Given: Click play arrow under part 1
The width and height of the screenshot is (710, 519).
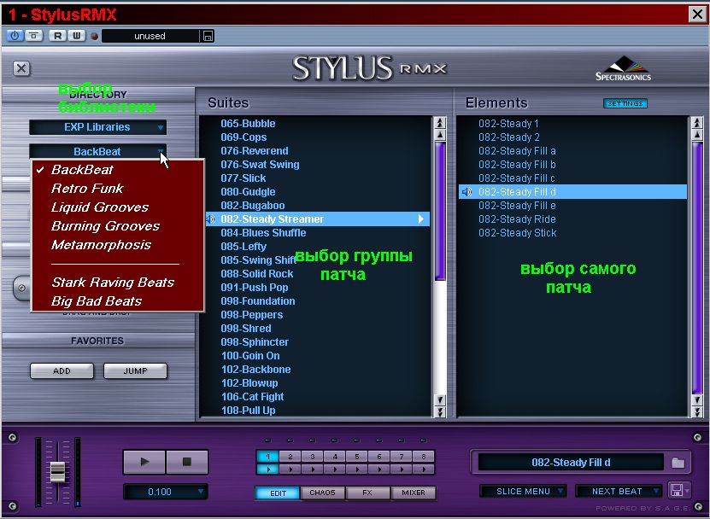Looking at the screenshot, I should [268, 469].
